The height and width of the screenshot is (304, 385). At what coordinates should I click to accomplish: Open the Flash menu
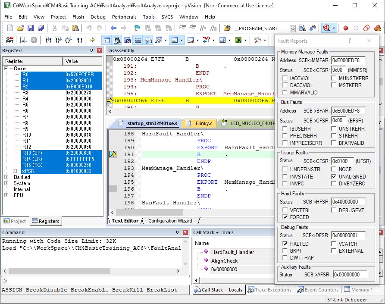pyautogui.click(x=78, y=17)
